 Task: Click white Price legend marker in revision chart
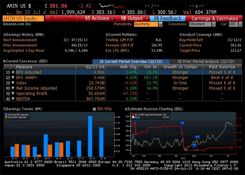[134, 118]
